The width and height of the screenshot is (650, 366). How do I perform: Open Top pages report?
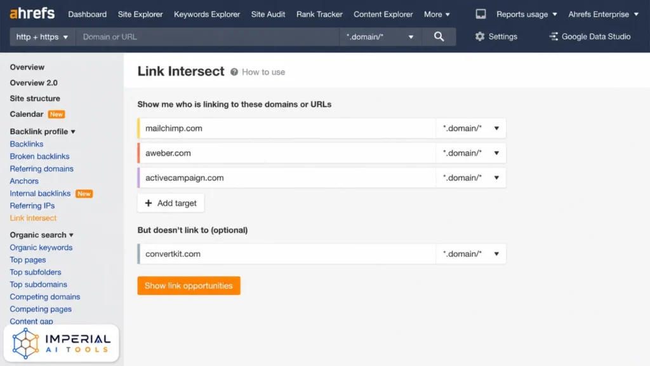28,260
